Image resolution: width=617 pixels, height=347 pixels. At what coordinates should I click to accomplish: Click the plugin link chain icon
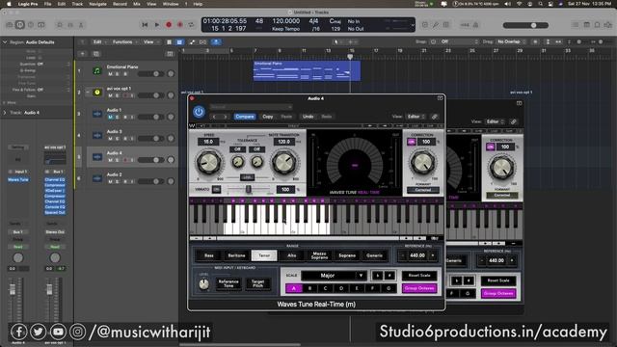(x=435, y=117)
